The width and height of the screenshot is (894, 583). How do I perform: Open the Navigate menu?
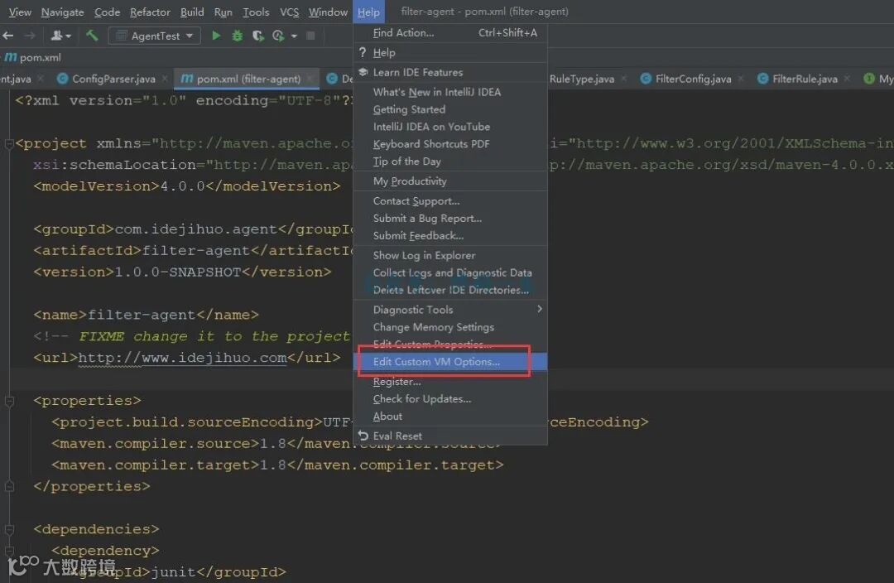pyautogui.click(x=62, y=12)
